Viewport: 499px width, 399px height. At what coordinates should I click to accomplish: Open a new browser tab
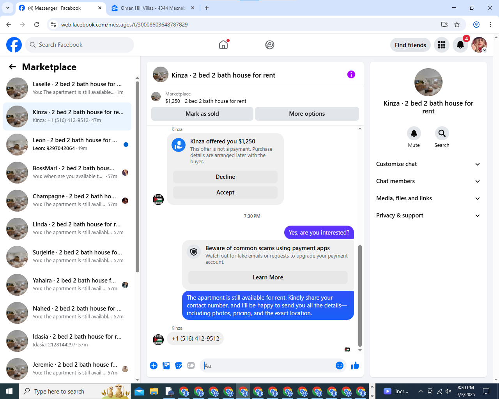(x=207, y=8)
